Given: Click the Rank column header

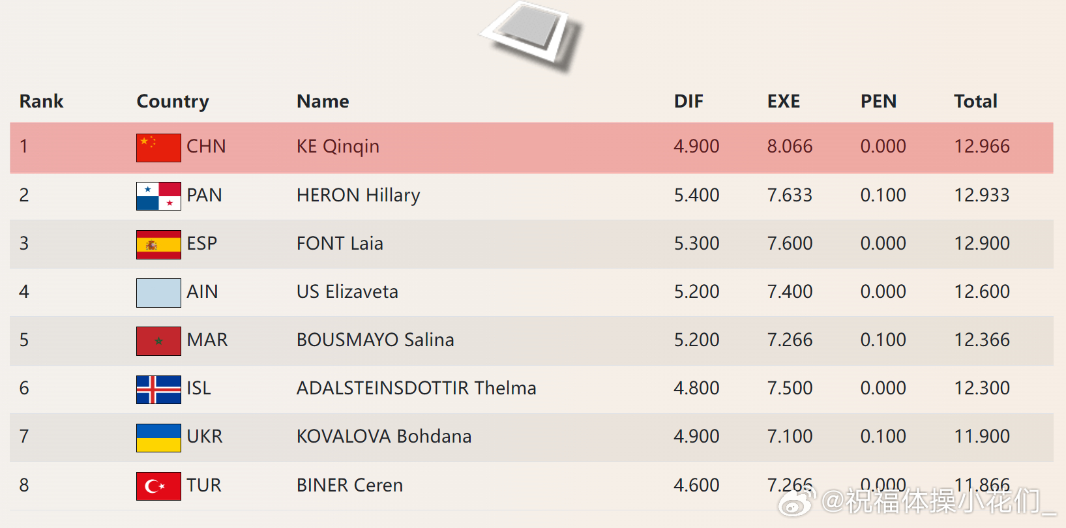Looking at the screenshot, I should tap(41, 101).
